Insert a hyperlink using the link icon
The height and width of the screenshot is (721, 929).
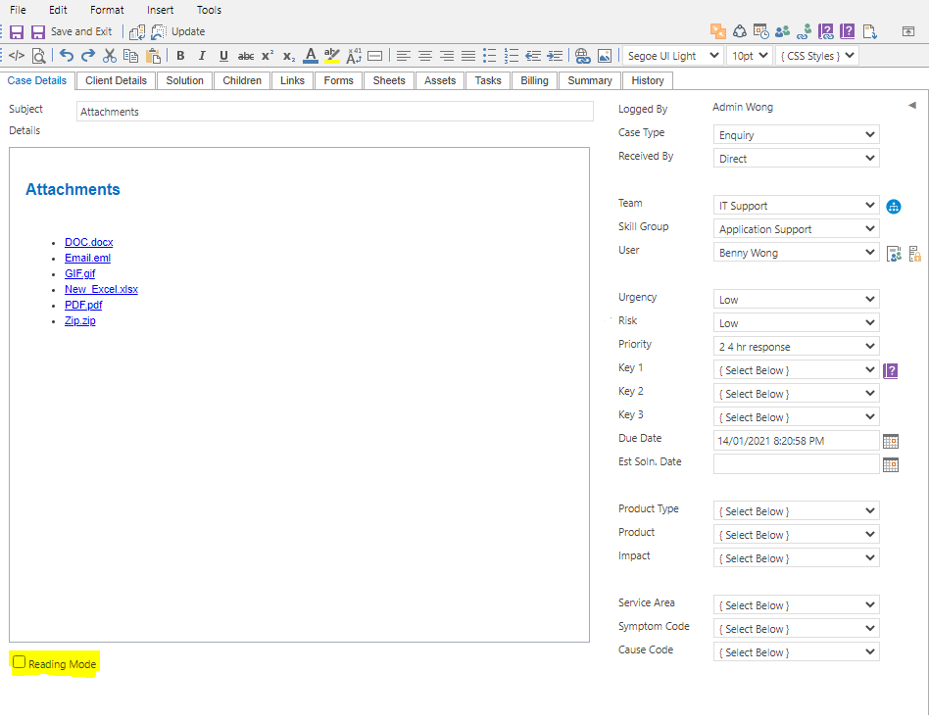tap(582, 56)
